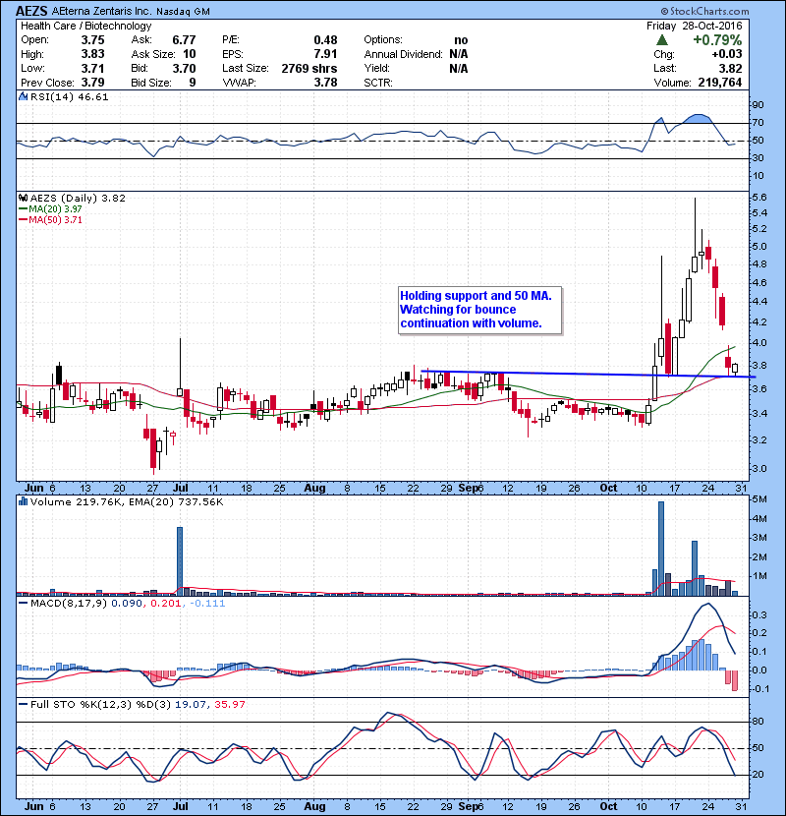Click the Last price 3.82 in header
This screenshot has width=786, height=816.
coord(730,68)
